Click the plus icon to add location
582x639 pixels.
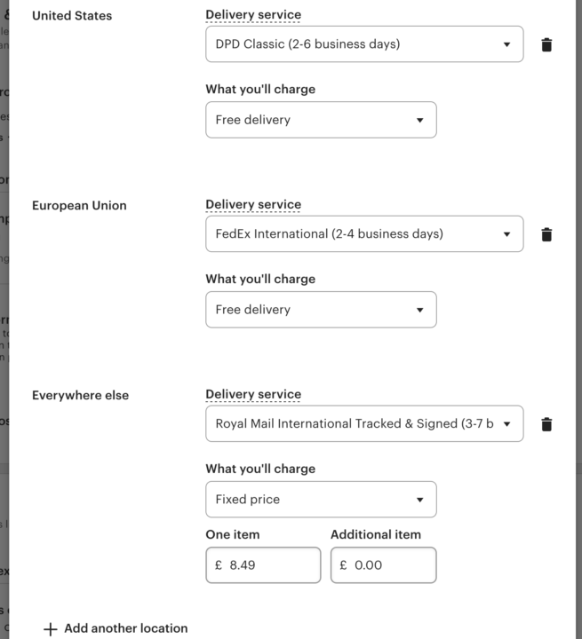click(51, 628)
